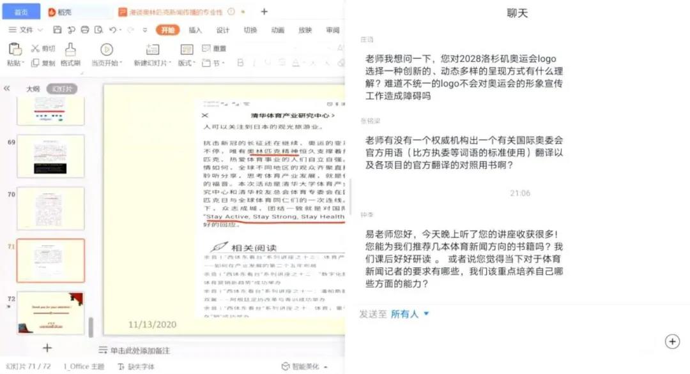The width and height of the screenshot is (690, 374).
Task: Add a new slide with plus below thumbnails
Action: 47,348
